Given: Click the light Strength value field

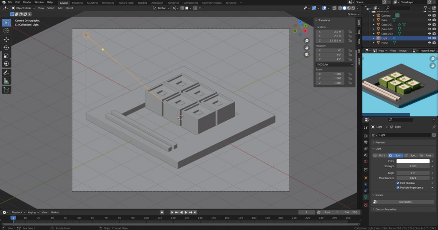Looking at the screenshot, I should 413,166.
